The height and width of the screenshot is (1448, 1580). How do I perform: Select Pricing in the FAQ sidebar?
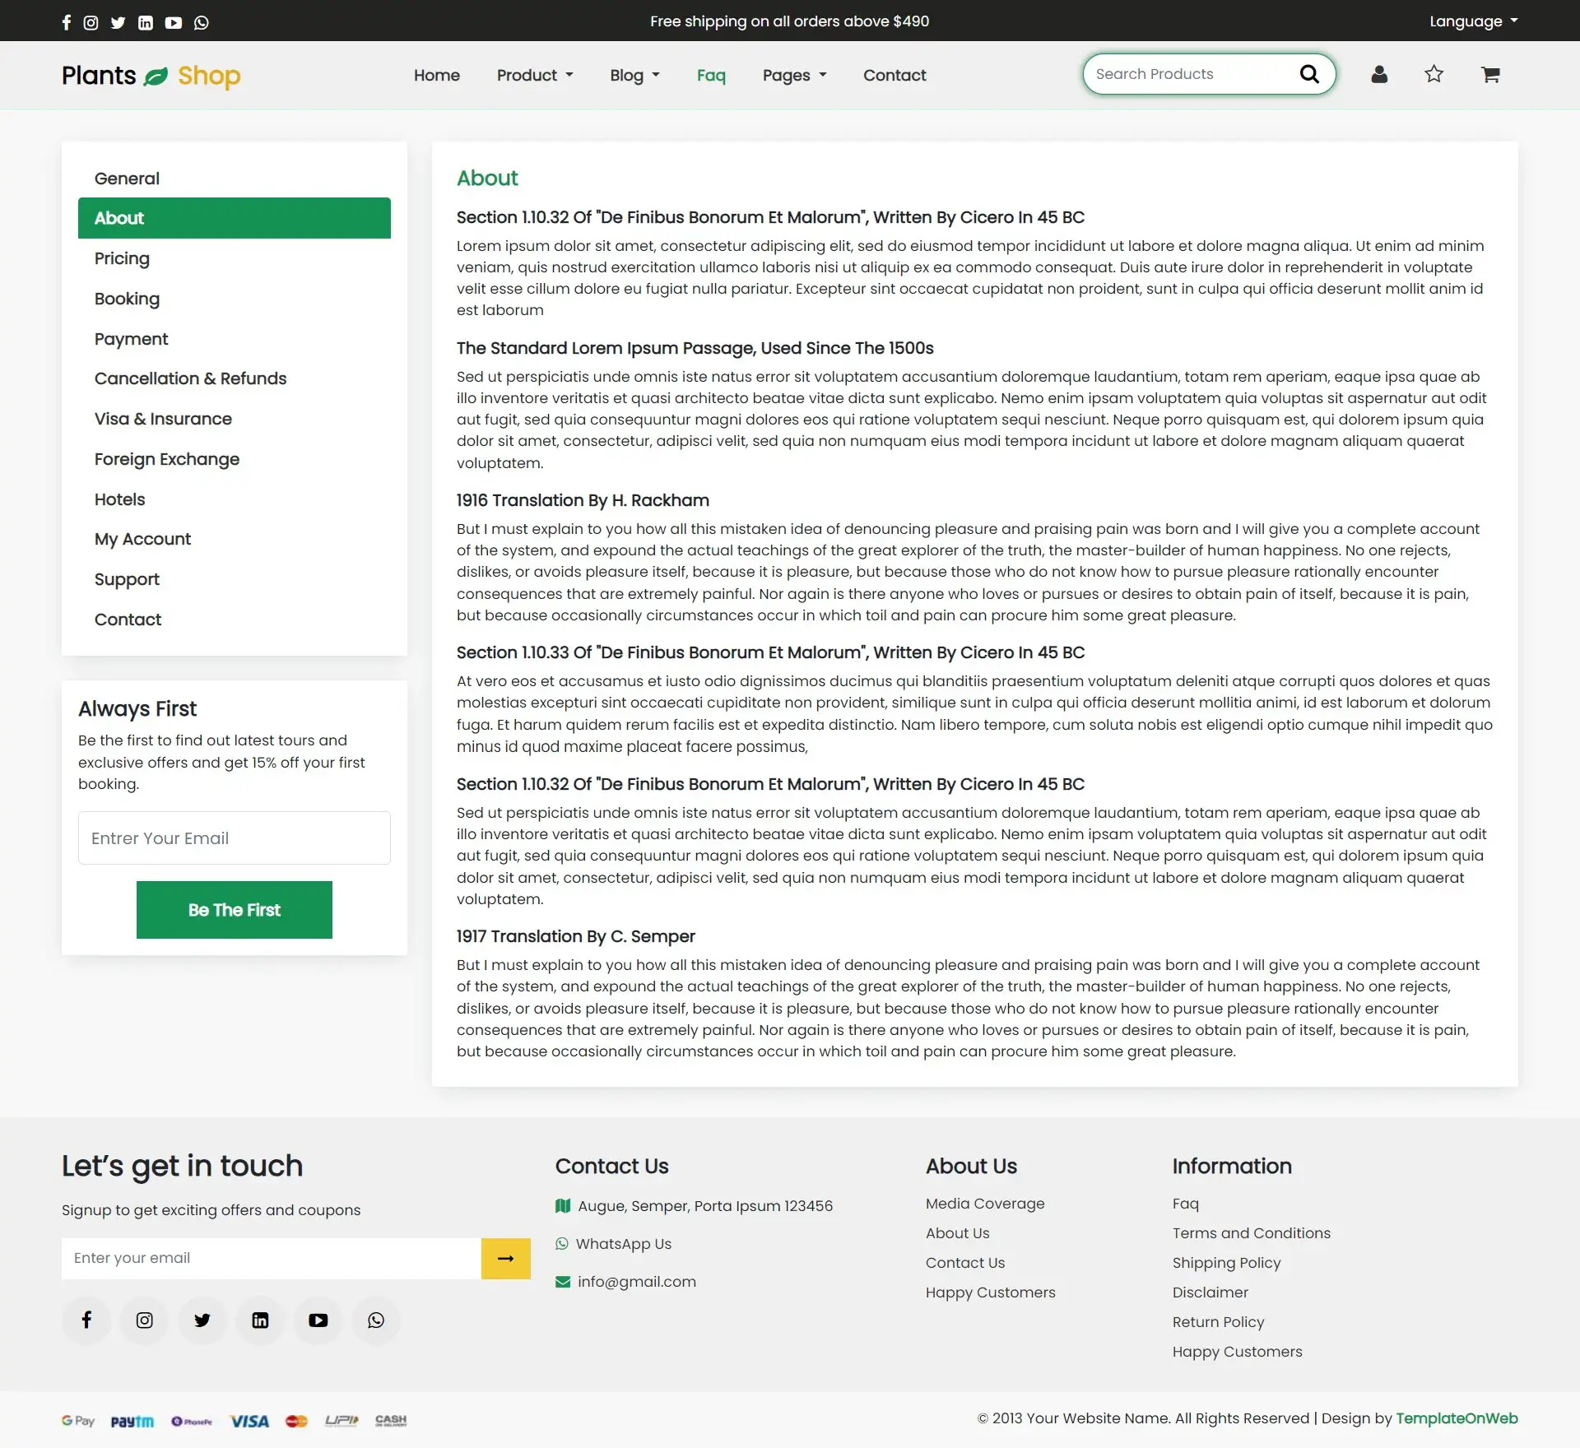[122, 258]
